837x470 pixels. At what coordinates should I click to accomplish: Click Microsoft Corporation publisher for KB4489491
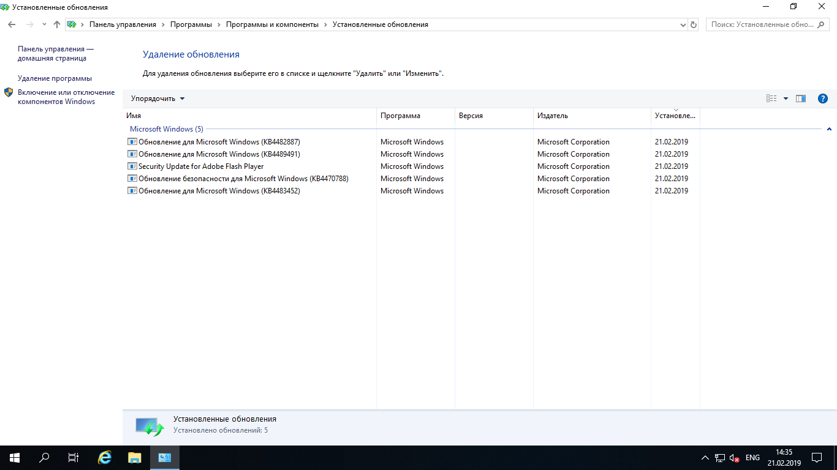[574, 154]
